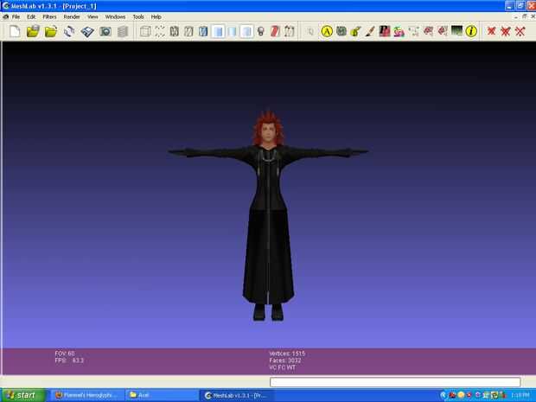Viewport: 536px width, 402px height.
Task: Click the FPS readout
Action: pos(69,361)
